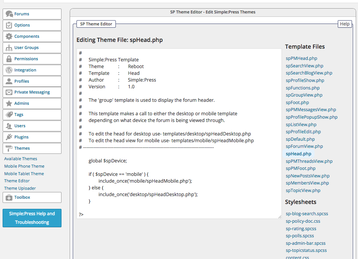Open spDefault.php template file
The width and height of the screenshot is (358, 259).
(x=300, y=139)
